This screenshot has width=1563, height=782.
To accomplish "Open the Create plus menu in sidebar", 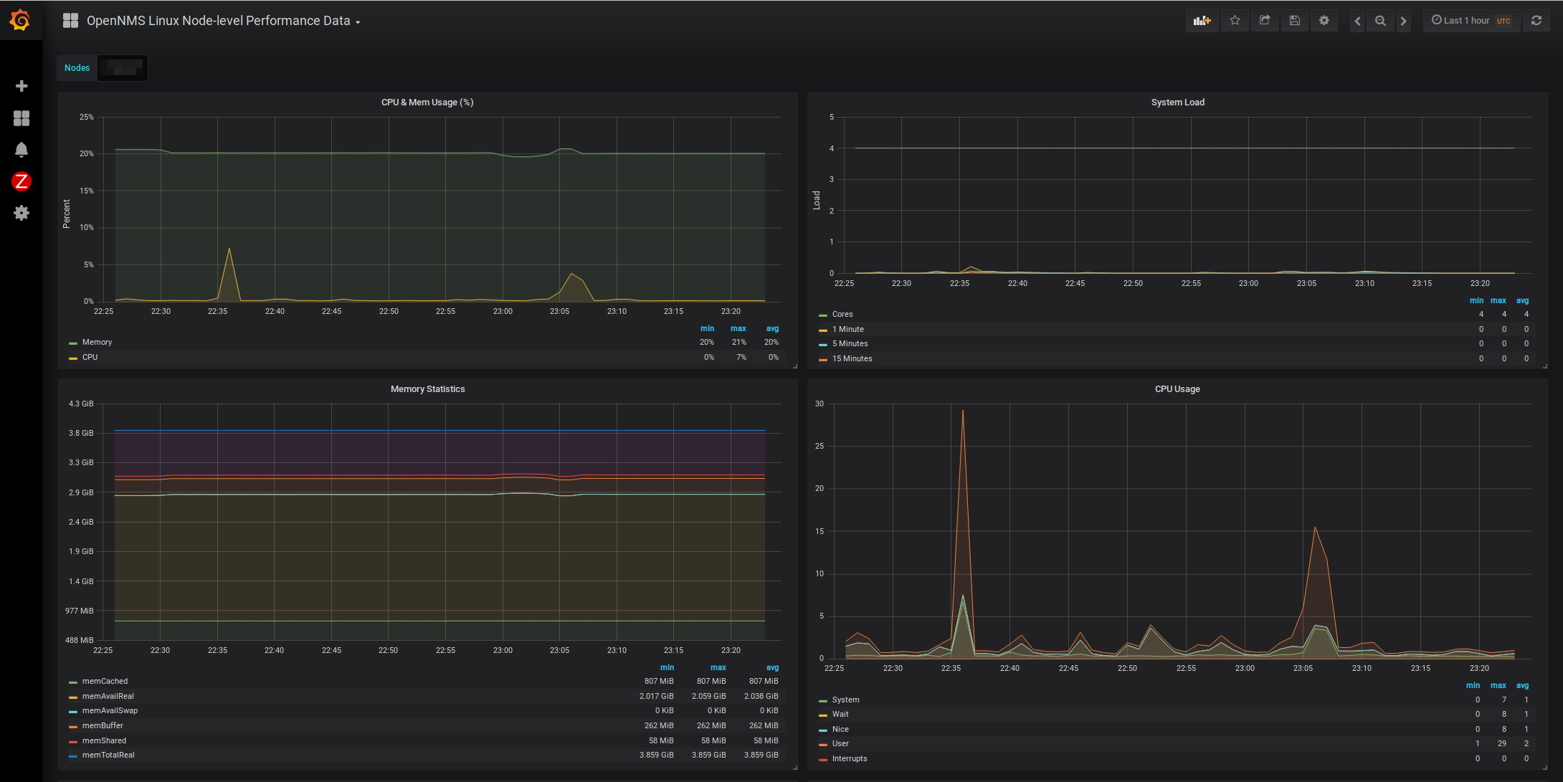I will (22, 86).
